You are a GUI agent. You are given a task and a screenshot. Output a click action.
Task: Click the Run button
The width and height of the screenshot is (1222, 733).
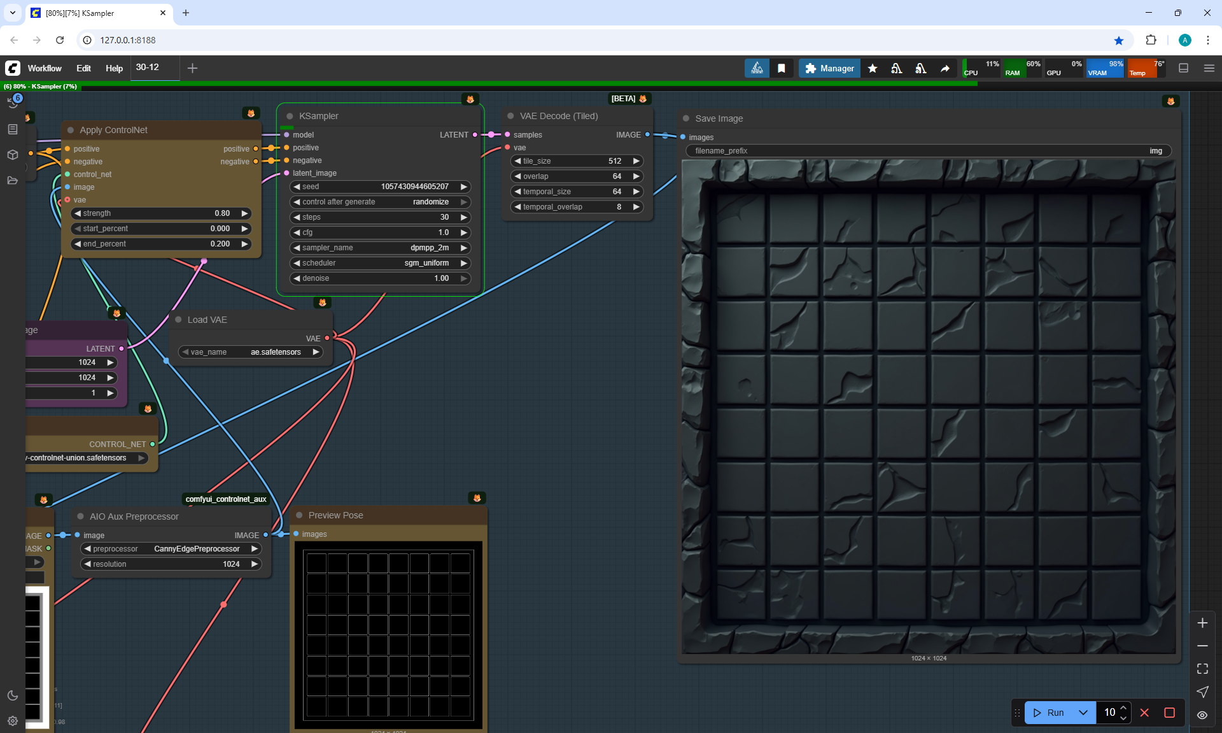1049,713
